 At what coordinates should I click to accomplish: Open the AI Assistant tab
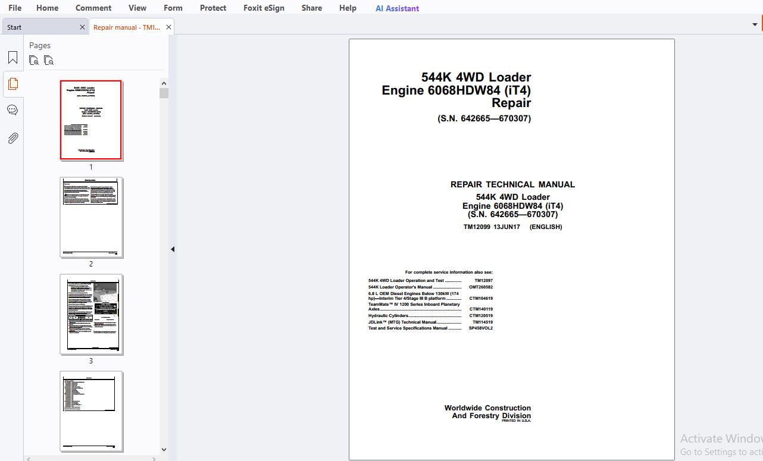397,8
